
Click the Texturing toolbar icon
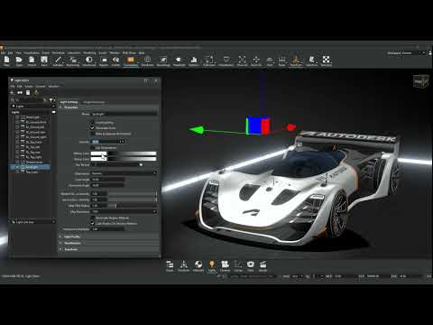click(x=312, y=60)
